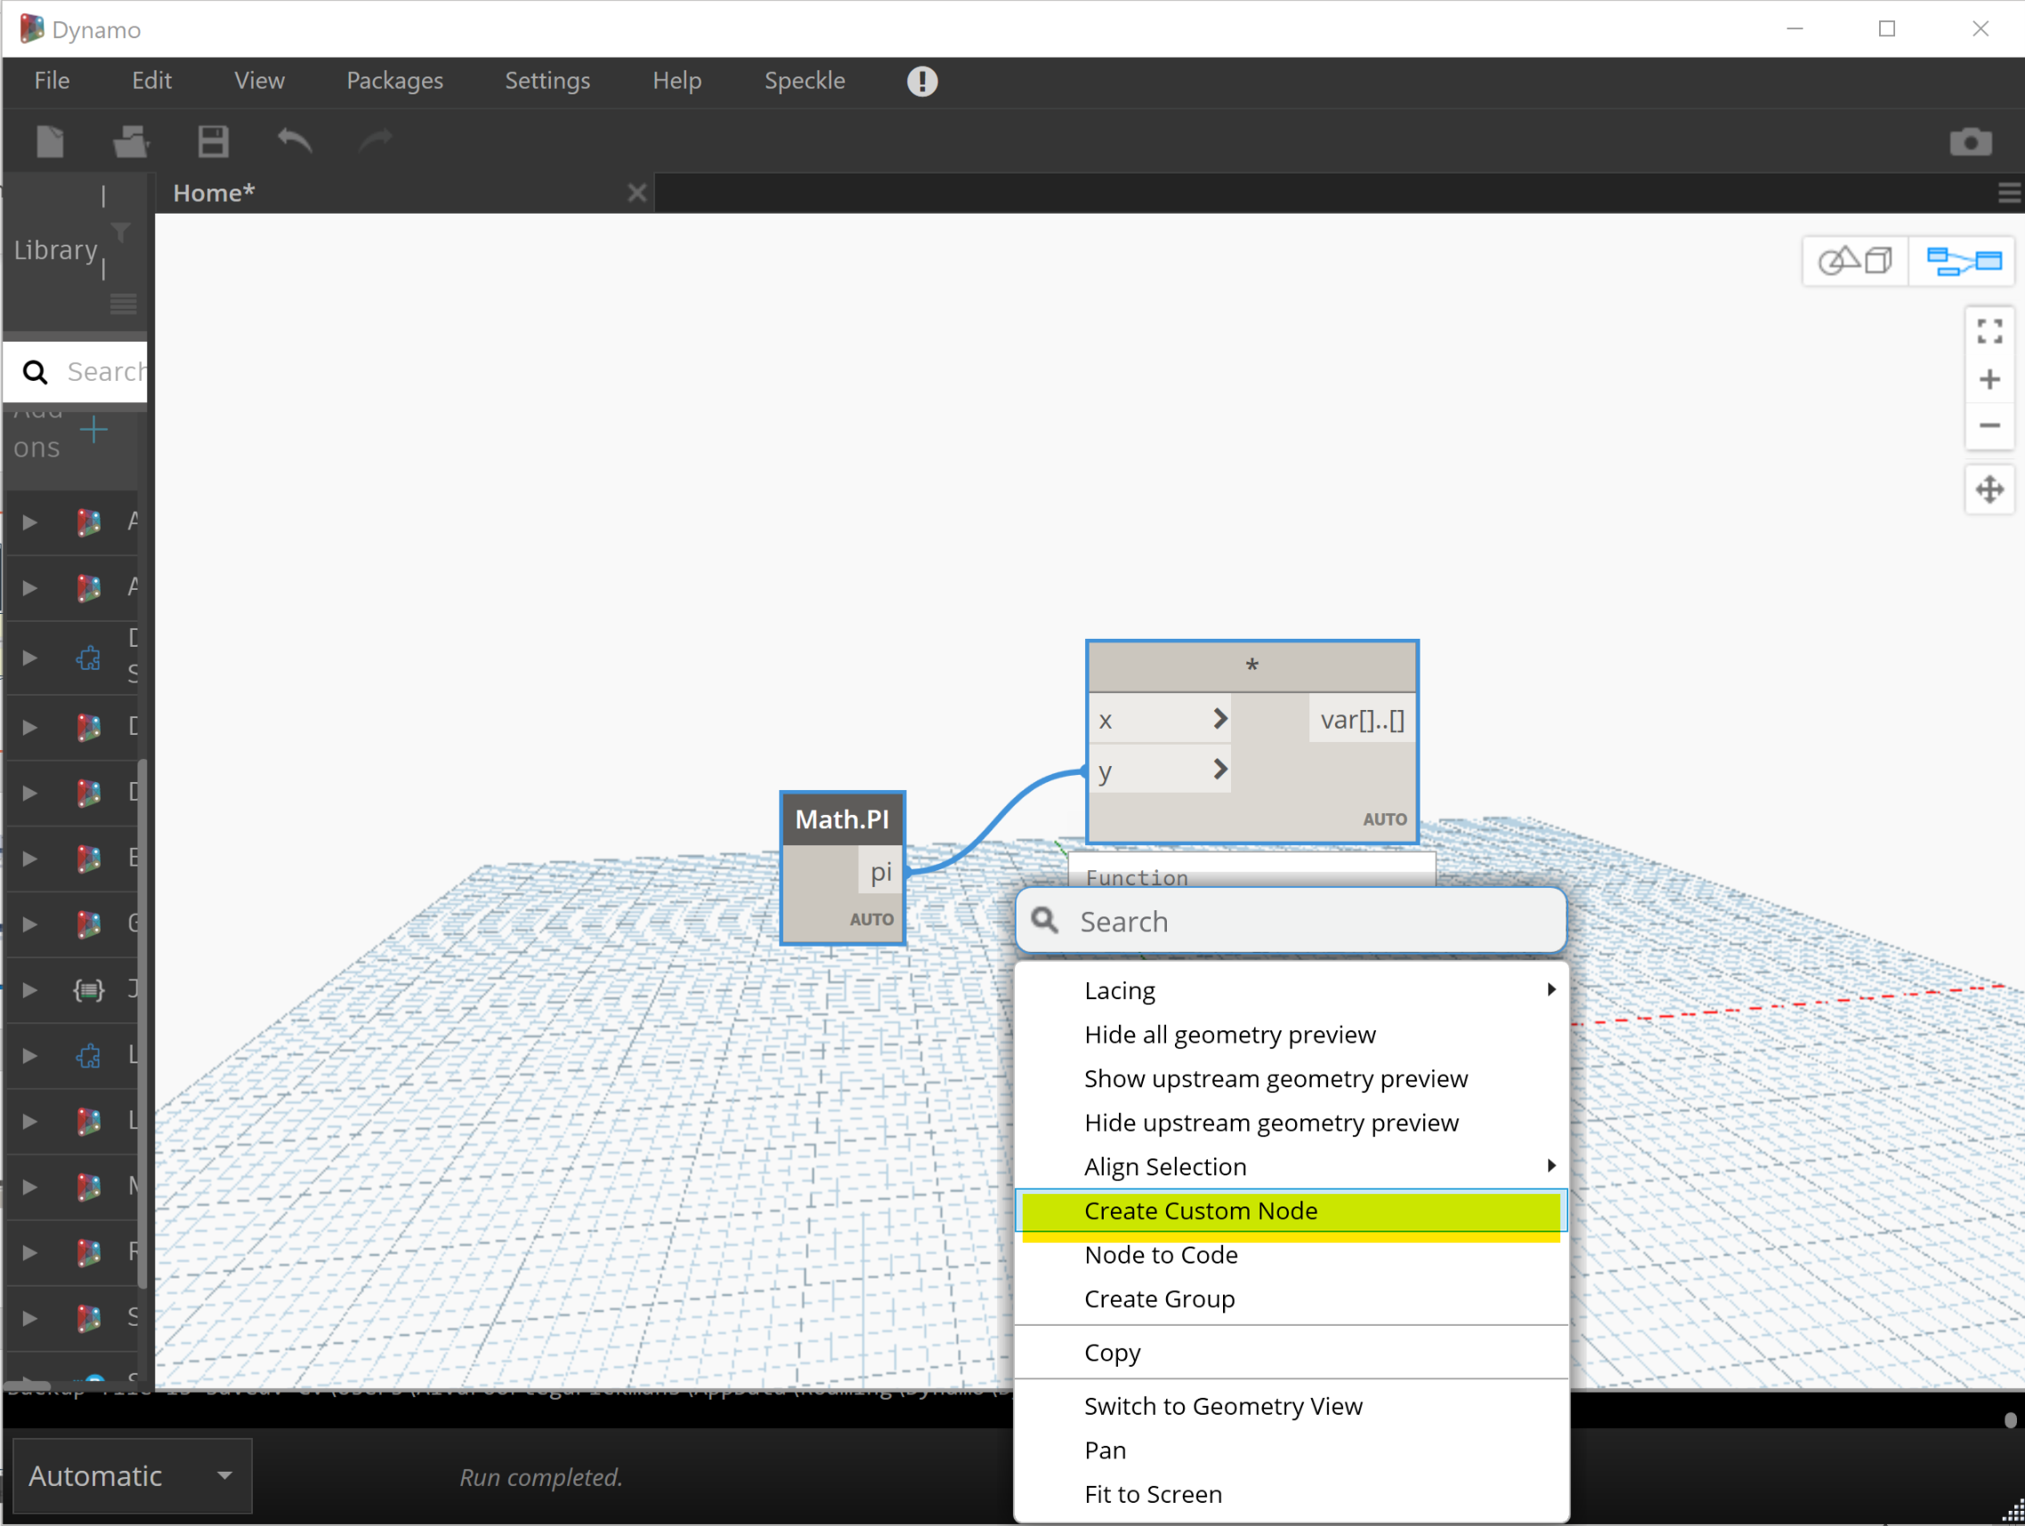Click the Library search input field

pos(75,371)
